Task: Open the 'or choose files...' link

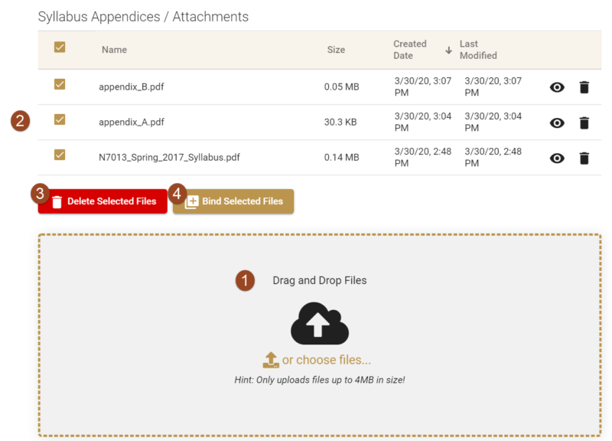Action: pos(327,360)
